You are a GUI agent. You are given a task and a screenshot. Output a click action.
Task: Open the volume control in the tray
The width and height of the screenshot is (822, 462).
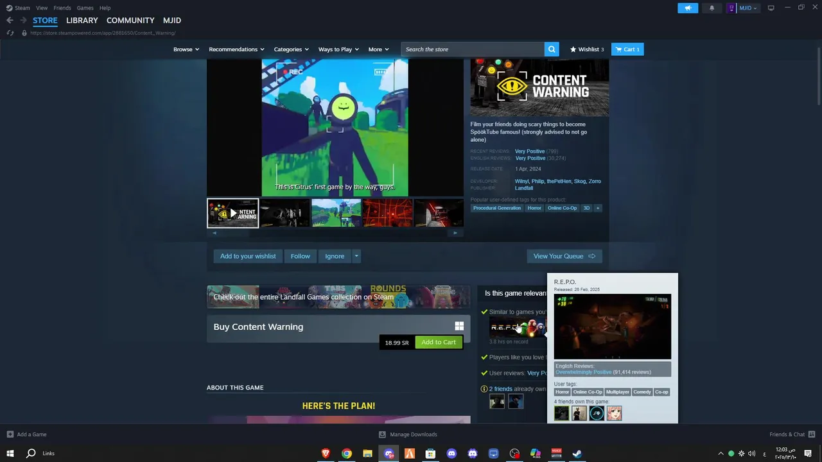(x=752, y=454)
